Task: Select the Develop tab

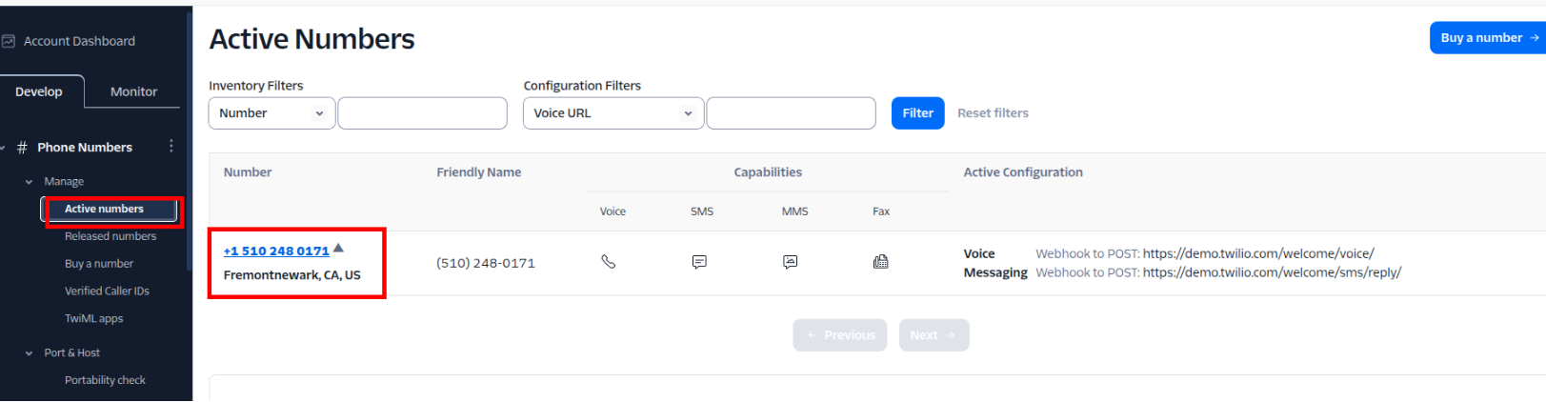Action: pyautogui.click(x=39, y=91)
